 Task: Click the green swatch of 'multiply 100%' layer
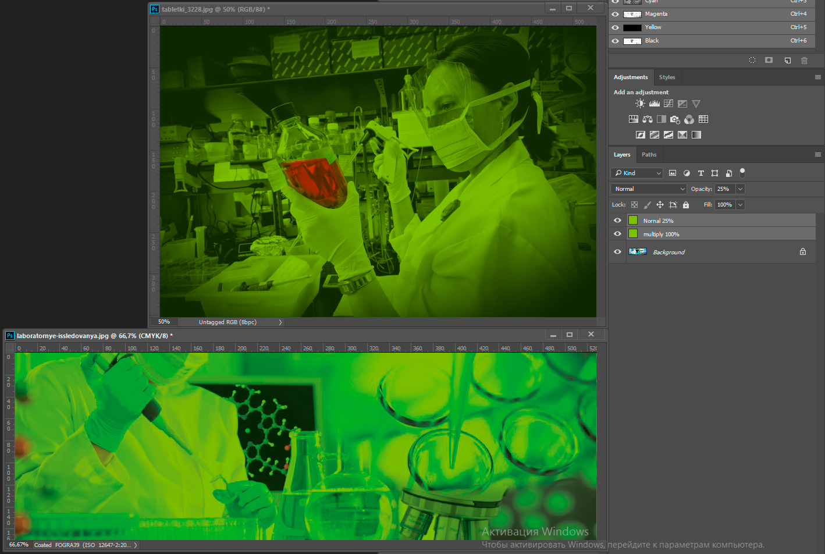point(633,233)
